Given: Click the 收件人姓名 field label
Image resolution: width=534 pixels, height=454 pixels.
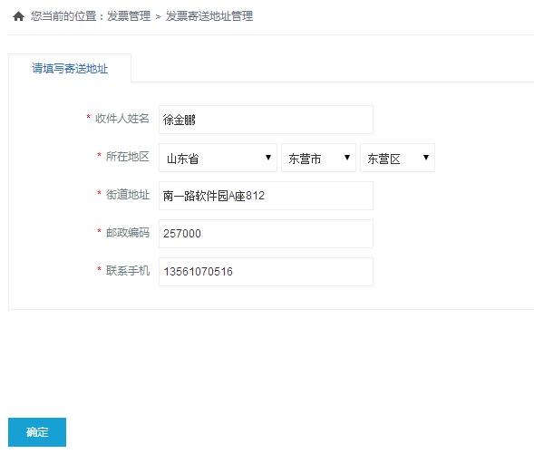Looking at the screenshot, I should pyautogui.click(x=122, y=119).
